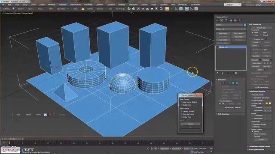
Task: Click the Patch Select button
Action: (238, 33)
